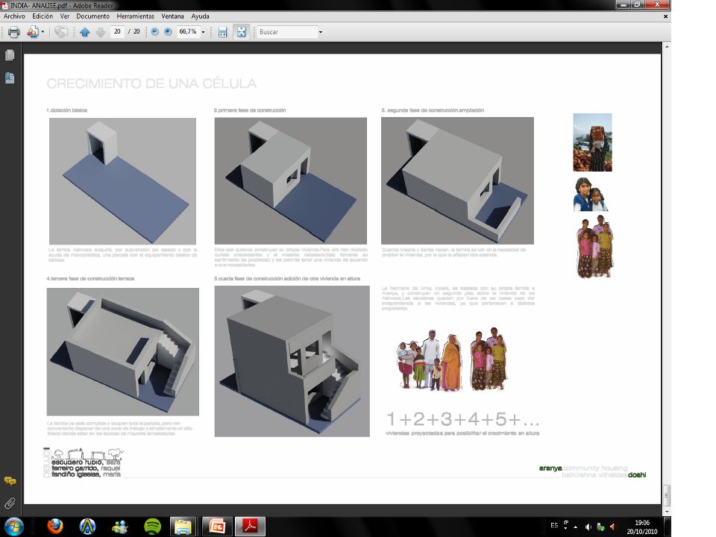Click the Buscar search field

286,32
